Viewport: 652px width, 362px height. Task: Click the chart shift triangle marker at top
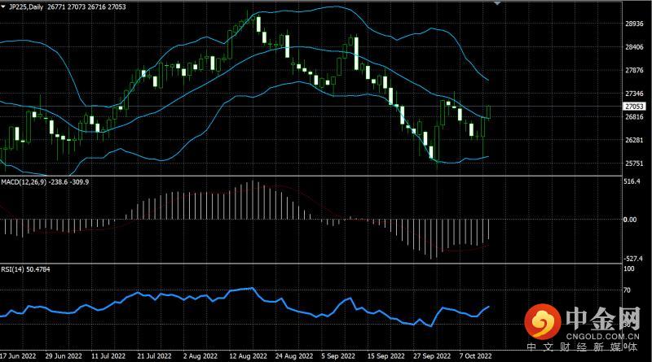[x=496, y=4]
